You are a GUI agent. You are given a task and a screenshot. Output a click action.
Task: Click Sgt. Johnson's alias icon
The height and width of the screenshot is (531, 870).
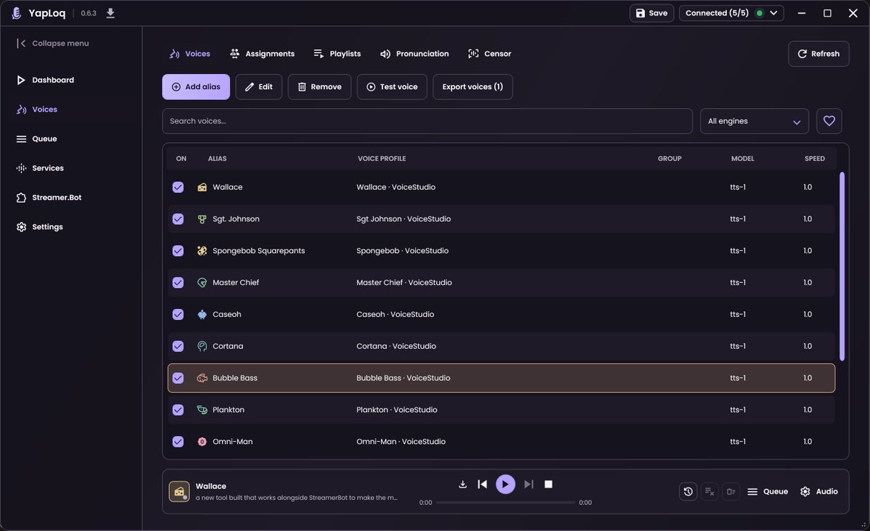pos(202,219)
